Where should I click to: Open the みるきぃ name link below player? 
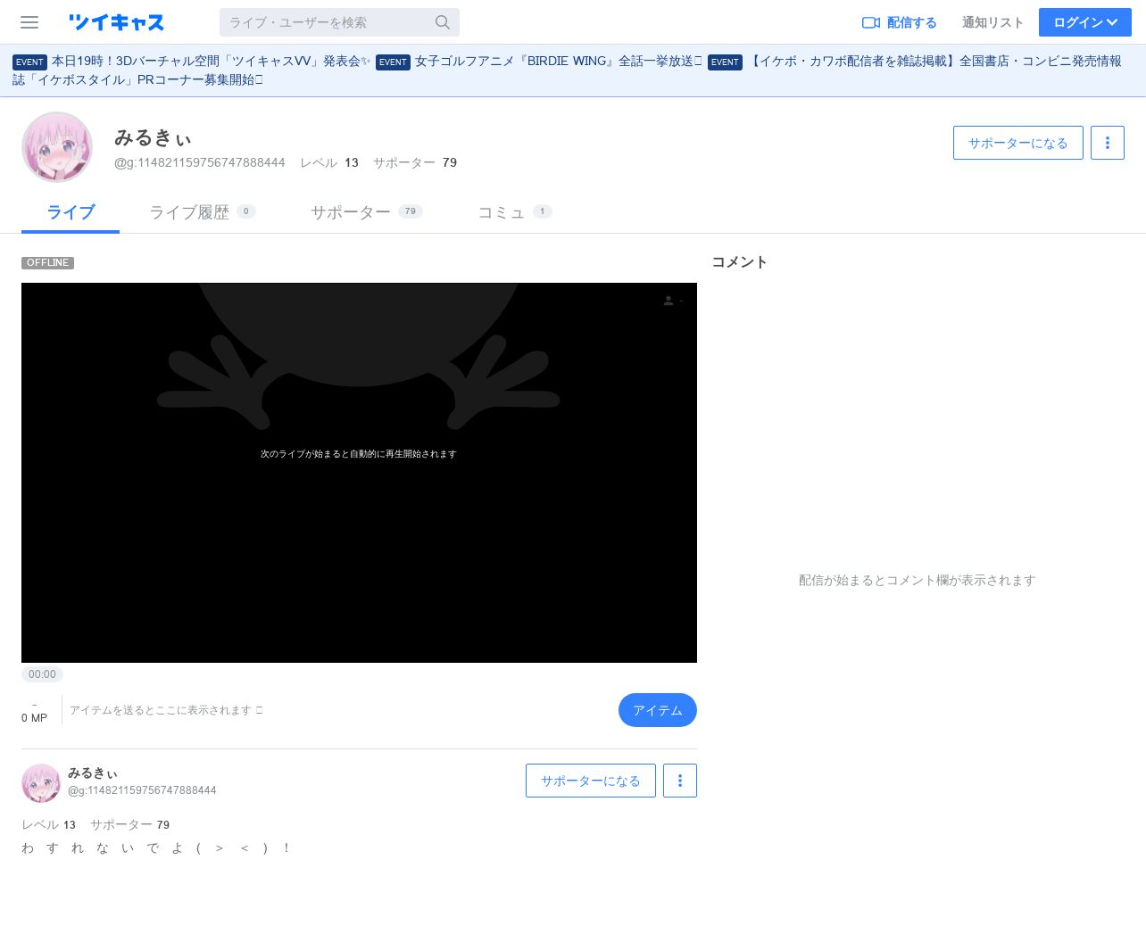(x=93, y=773)
